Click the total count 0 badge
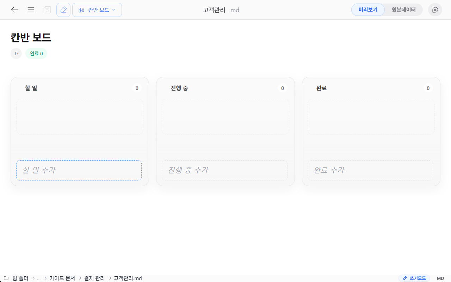This screenshot has height=282, width=451. 16,54
